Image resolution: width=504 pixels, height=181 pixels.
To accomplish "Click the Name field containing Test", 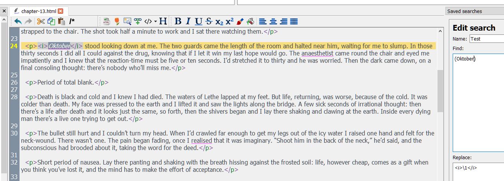I will [486, 39].
